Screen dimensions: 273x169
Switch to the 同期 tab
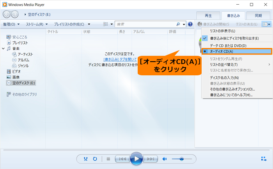coord(258,16)
